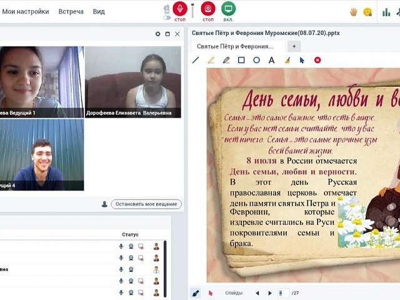The height and width of the screenshot is (300, 400).
Task: Click the slide title День семьи, любви
Action: click(x=321, y=98)
